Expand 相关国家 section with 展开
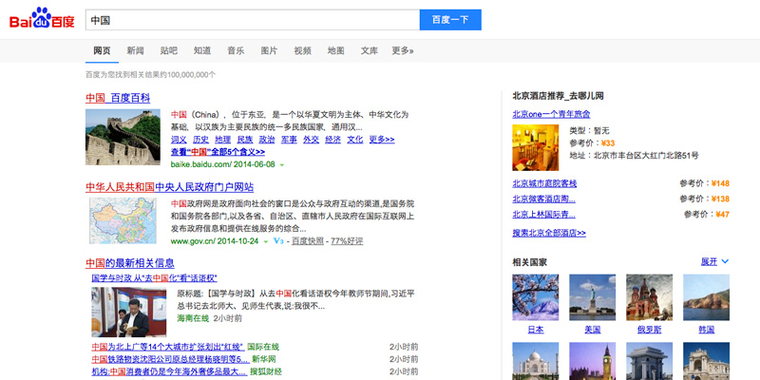This screenshot has height=380, width=760. [x=714, y=262]
